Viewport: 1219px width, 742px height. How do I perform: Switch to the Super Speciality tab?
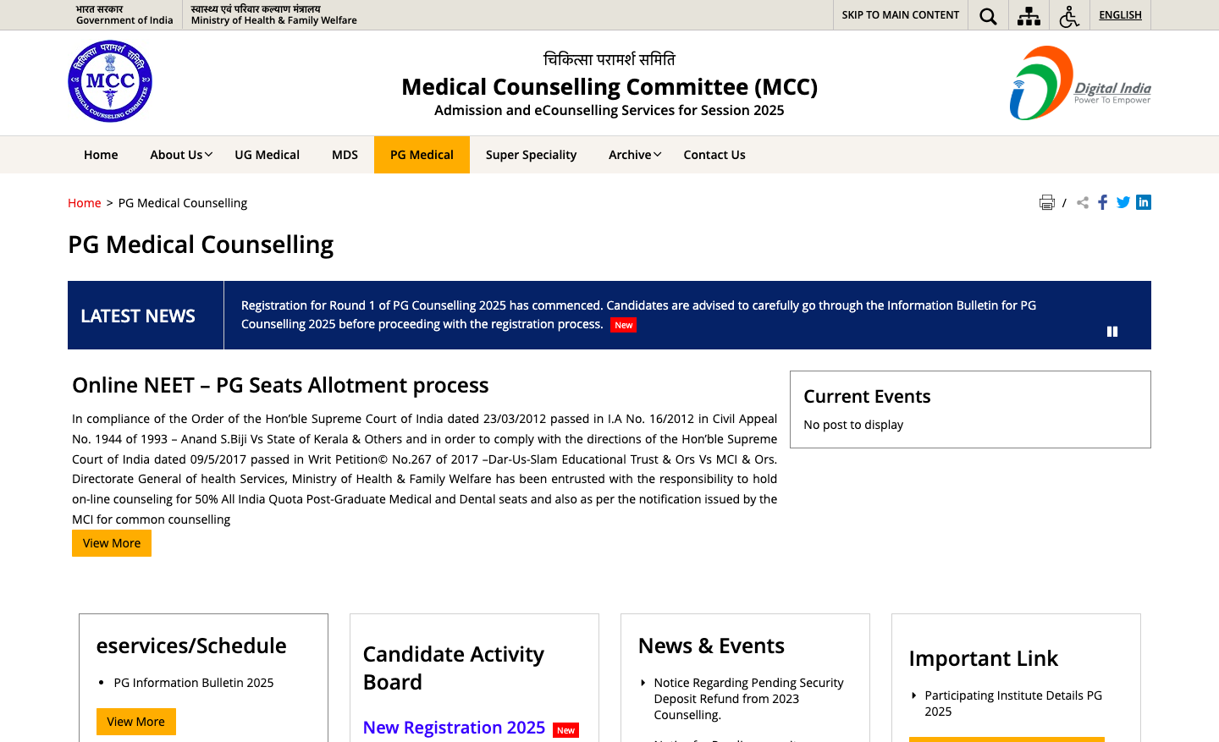pyautogui.click(x=531, y=155)
